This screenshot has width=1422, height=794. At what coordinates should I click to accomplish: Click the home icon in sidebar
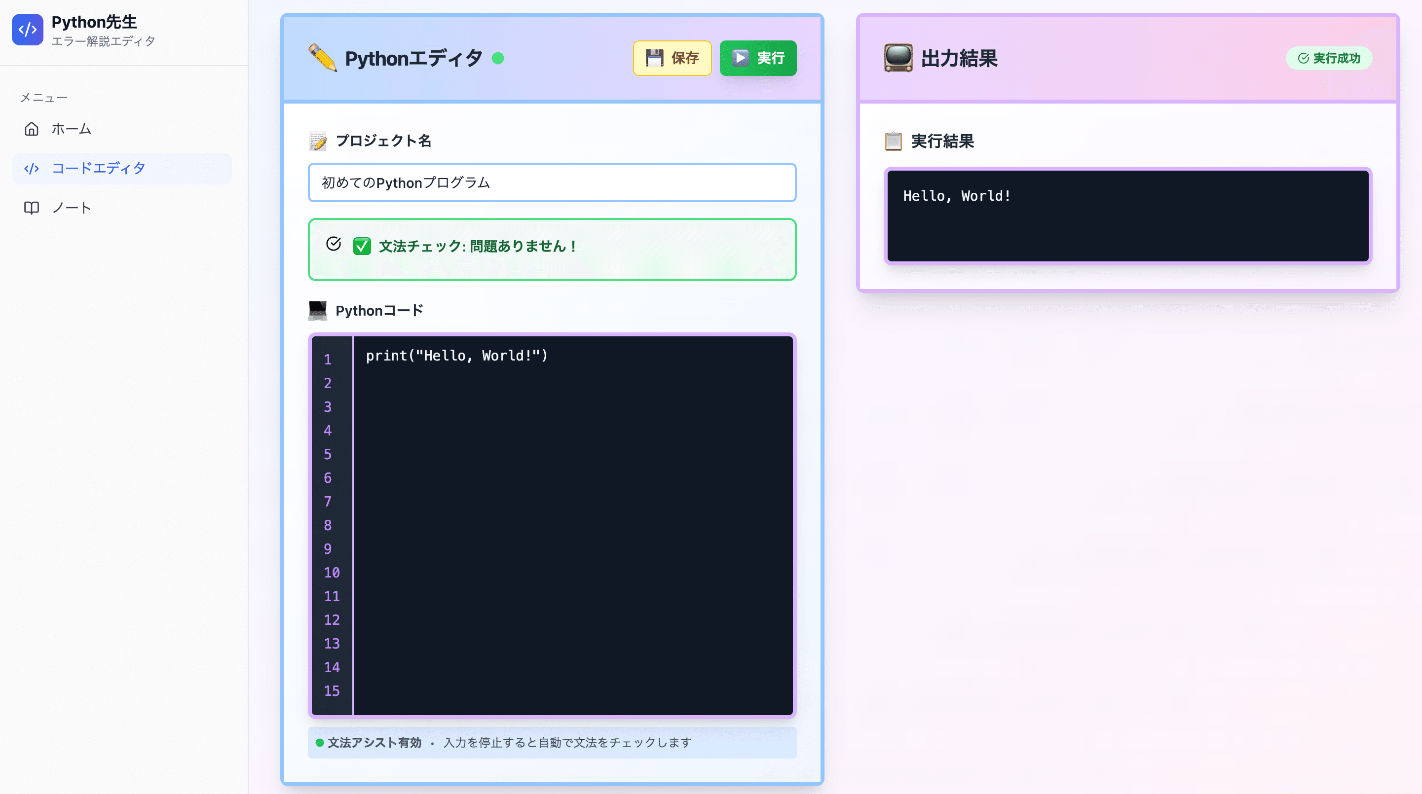pos(32,129)
